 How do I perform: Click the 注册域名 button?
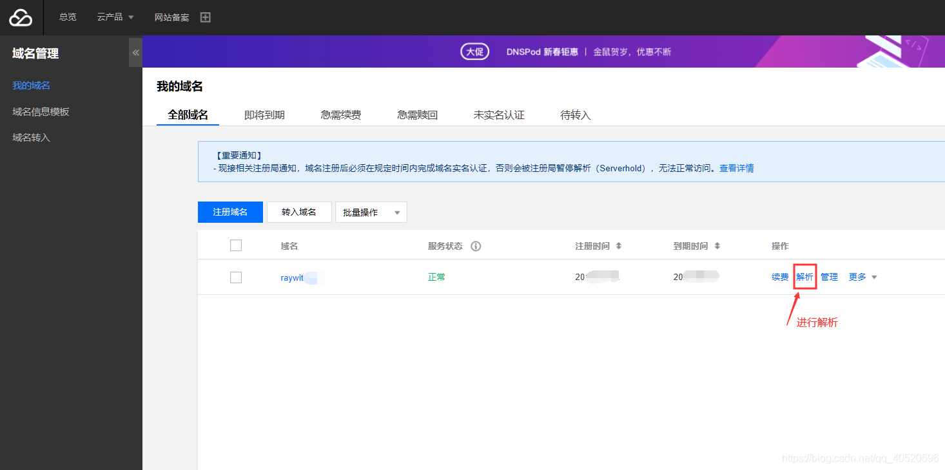coord(230,212)
